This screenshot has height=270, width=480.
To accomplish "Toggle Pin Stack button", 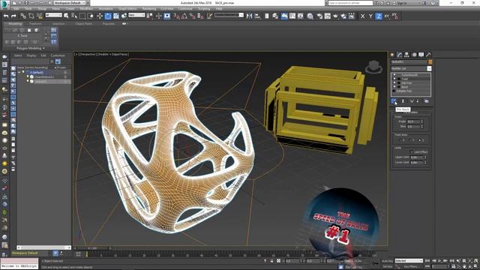I will (394, 101).
